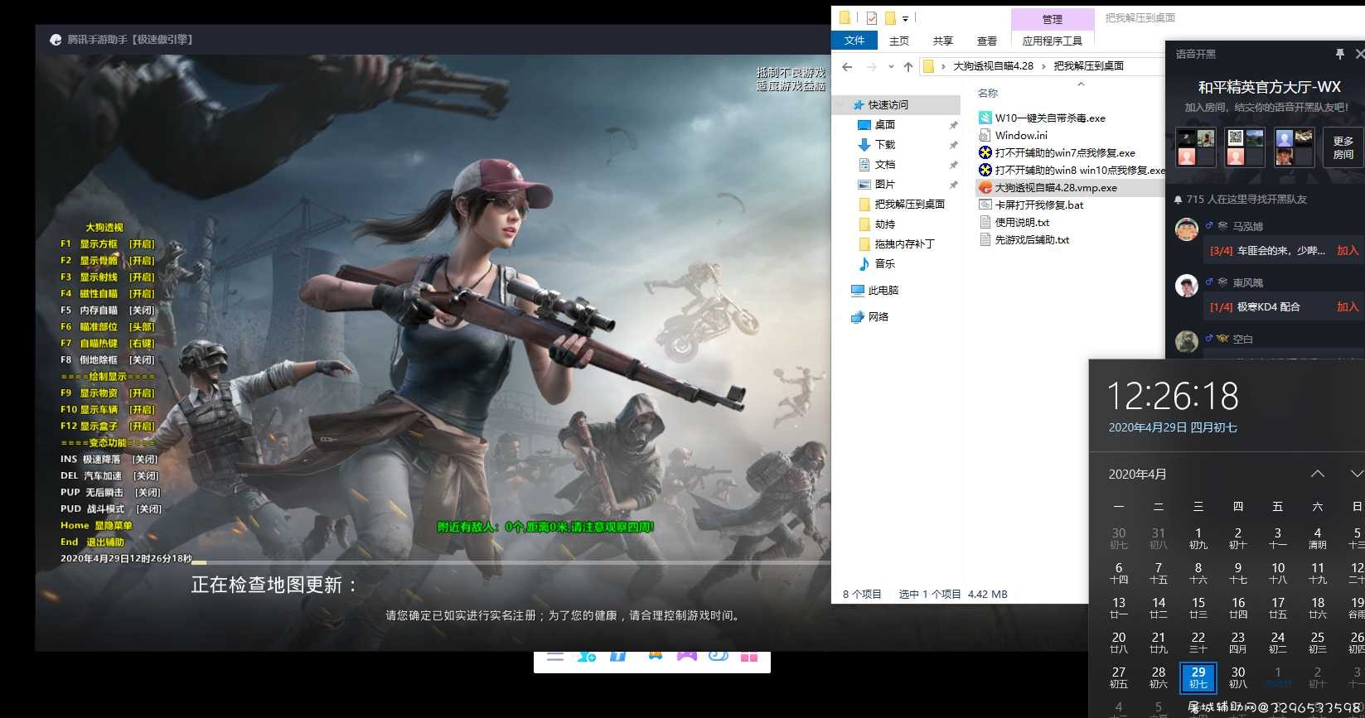Select the Window.ini file
Screen dimensions: 1365x718
(1021, 136)
